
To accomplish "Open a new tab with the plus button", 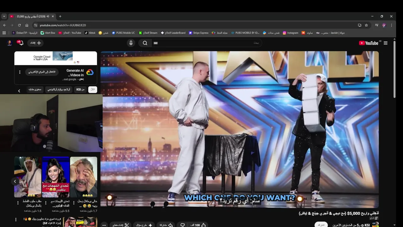I will [x=60, y=16].
